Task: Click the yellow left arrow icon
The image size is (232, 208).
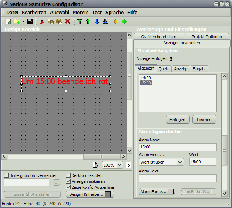Action: click(x=116, y=21)
